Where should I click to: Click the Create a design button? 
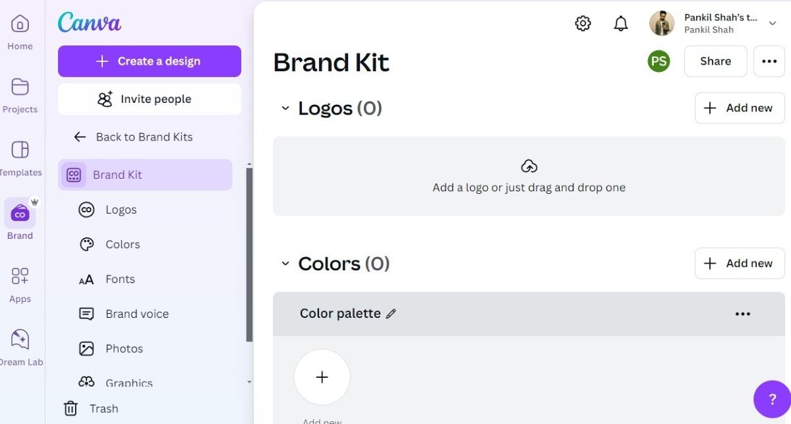click(149, 61)
